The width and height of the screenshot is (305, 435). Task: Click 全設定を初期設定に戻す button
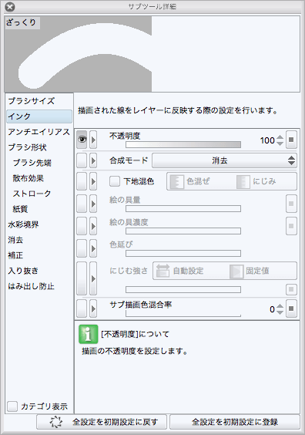point(102,422)
